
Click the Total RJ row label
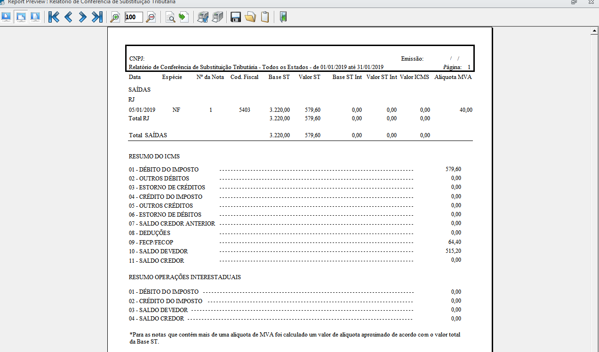point(139,118)
